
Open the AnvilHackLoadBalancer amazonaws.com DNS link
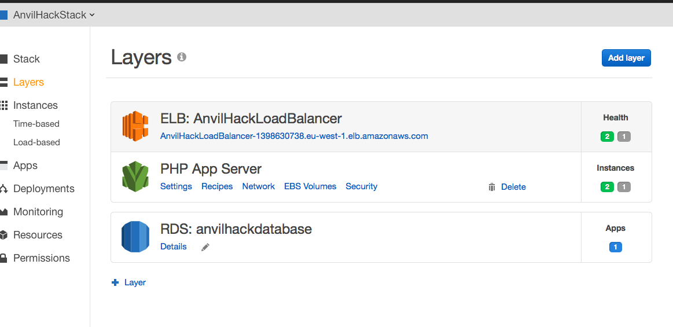point(294,136)
